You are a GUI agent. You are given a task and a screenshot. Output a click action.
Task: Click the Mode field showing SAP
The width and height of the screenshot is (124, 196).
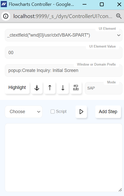point(103,88)
